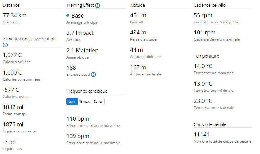This screenshot has width=260, height=154.
Task: Click the 1,000 C calories consommées value
Action: pos(12,72)
